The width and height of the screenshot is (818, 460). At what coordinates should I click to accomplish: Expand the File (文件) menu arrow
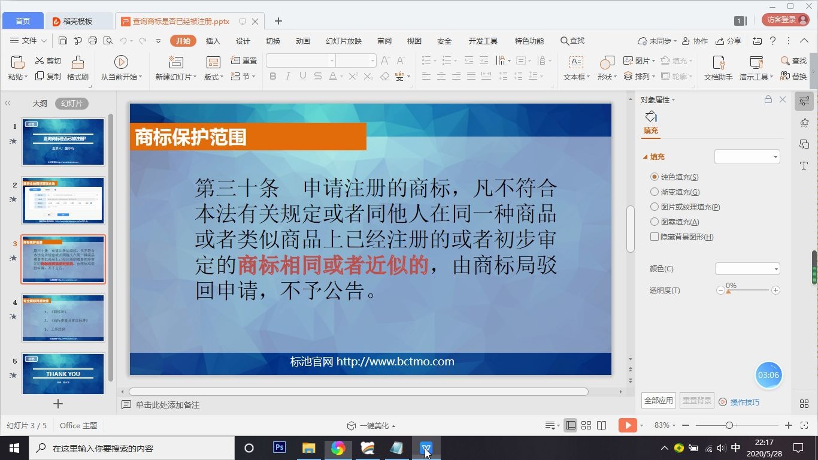(44, 41)
